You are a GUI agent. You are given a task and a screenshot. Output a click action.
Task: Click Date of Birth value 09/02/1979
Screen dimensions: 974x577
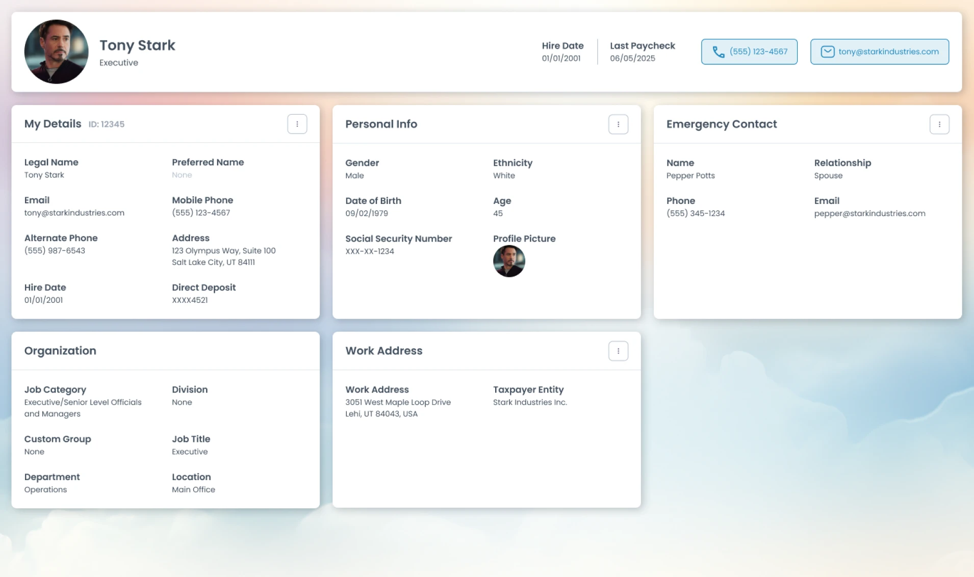click(x=366, y=213)
